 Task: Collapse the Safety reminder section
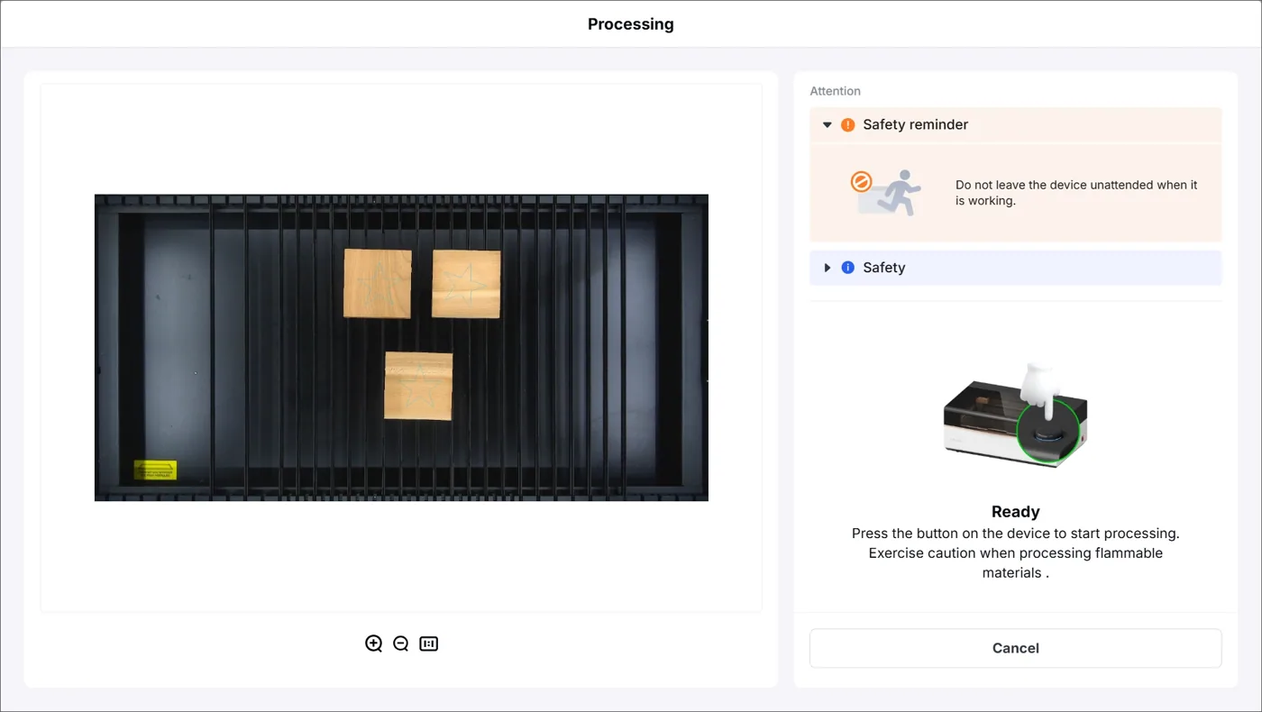click(x=827, y=124)
